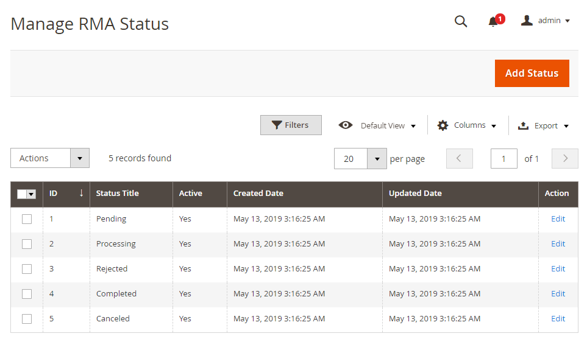
Task: Go to next page arrow
Action: pos(565,158)
